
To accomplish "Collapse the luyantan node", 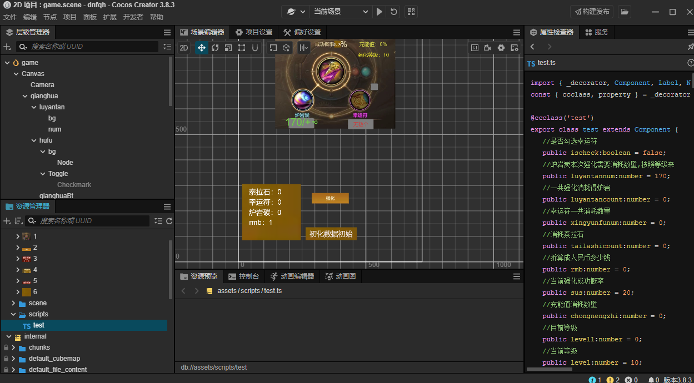I will pos(34,107).
